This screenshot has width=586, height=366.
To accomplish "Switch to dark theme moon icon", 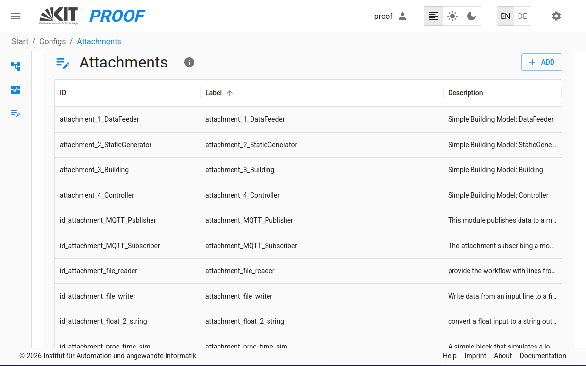I will [x=471, y=16].
